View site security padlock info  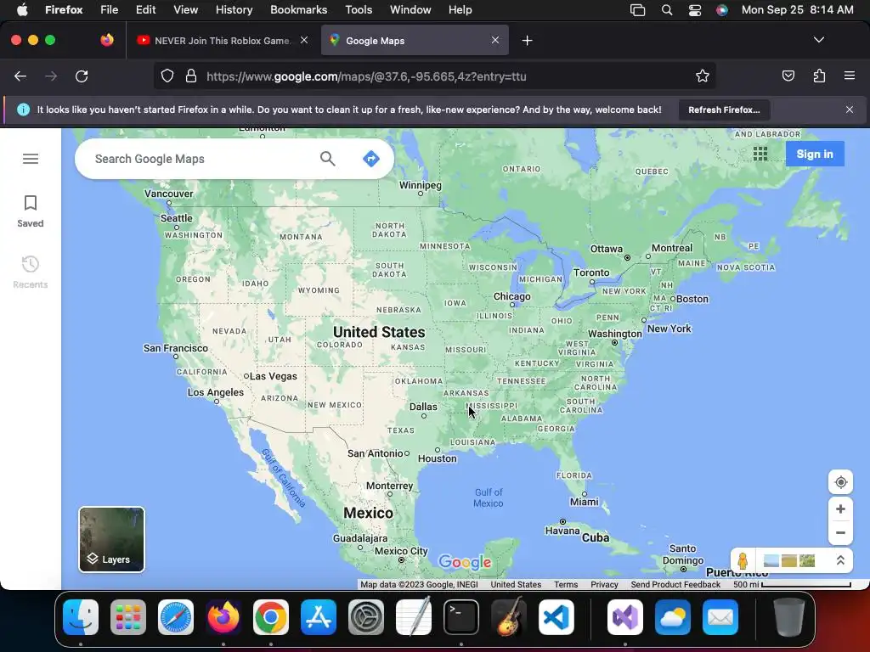coord(191,76)
